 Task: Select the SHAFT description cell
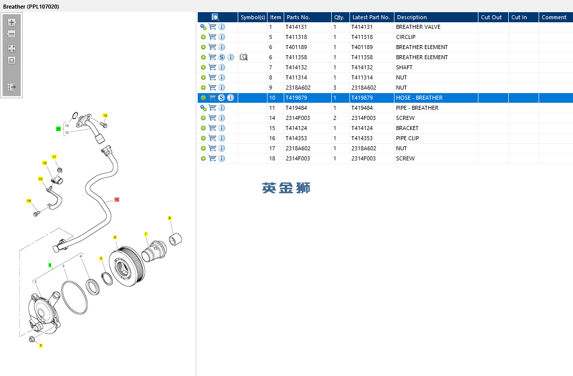(436, 67)
